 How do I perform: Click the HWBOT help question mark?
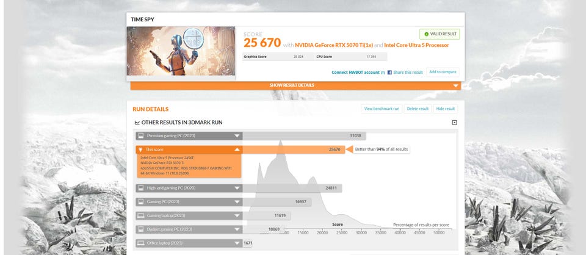383,73
